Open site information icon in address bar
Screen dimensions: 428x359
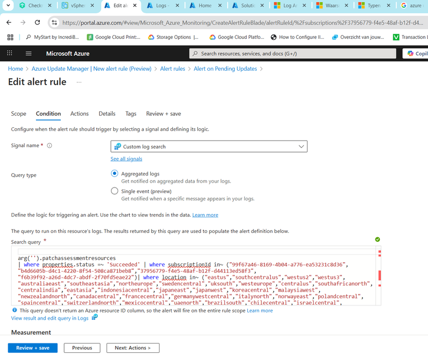55,23
